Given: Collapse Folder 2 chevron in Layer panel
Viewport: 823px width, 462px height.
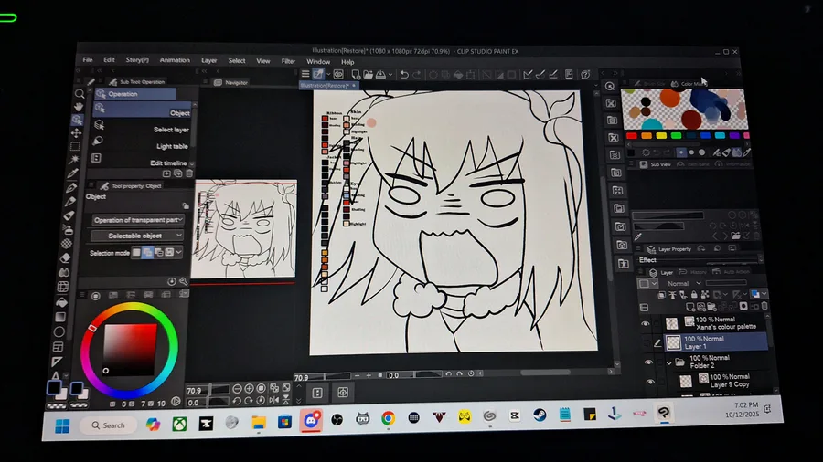Looking at the screenshot, I should [x=669, y=362].
